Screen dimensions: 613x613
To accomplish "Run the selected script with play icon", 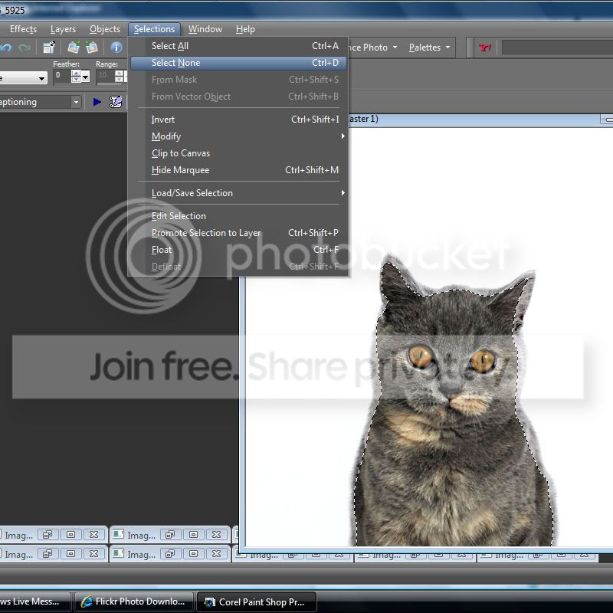I will coord(97,102).
